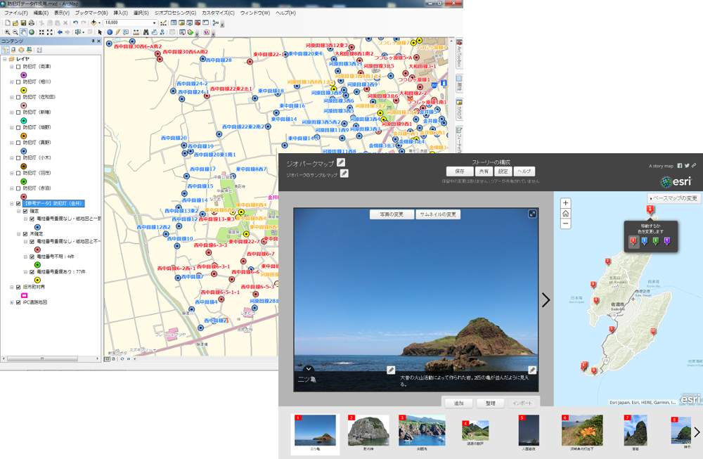Viewport: 703px width, 459px height.
Task: Click the home button on the story map
Action: (565, 214)
